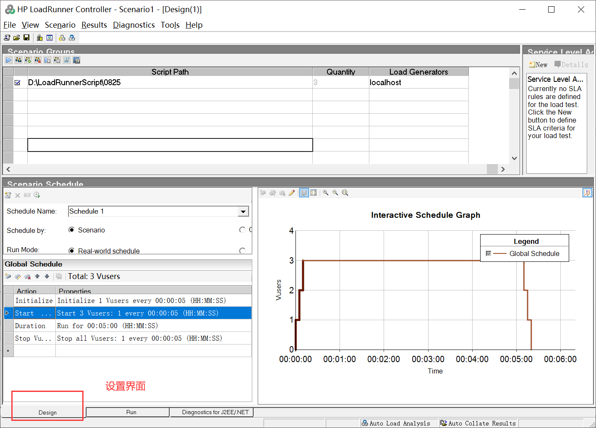Edit the selected Global Schedule action
The image size is (596, 428).
(x=18, y=276)
